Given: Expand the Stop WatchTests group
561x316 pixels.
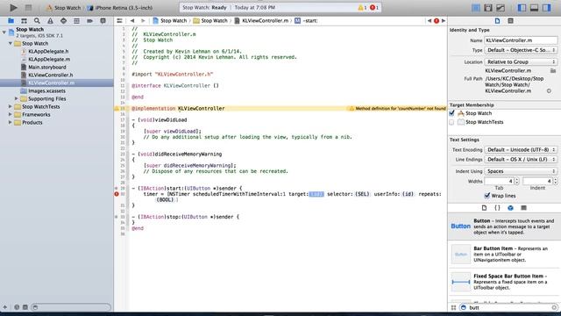Looking at the screenshot, I should (11, 106).
